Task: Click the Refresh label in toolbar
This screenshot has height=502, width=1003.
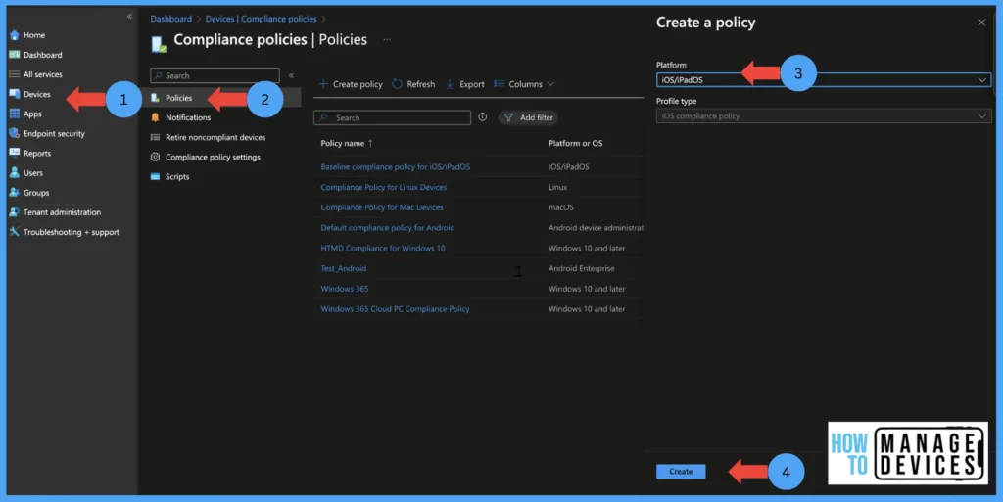Action: point(421,84)
